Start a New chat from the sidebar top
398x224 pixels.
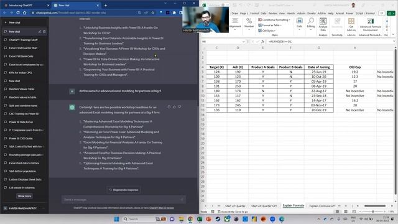(24, 22)
